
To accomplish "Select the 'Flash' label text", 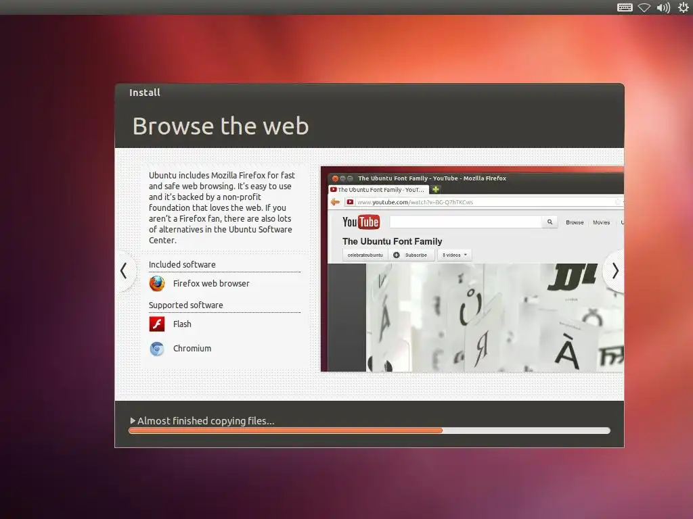I will point(182,324).
